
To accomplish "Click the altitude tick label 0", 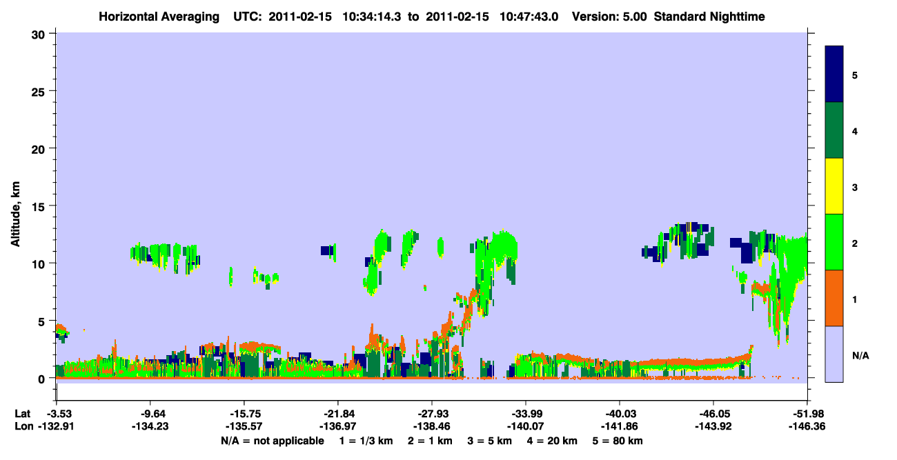I will (x=43, y=379).
